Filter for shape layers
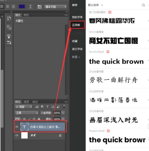The image size is (149, 151). click(53, 107)
